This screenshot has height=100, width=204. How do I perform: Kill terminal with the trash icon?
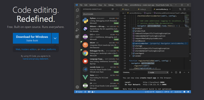[x=180, y=72]
